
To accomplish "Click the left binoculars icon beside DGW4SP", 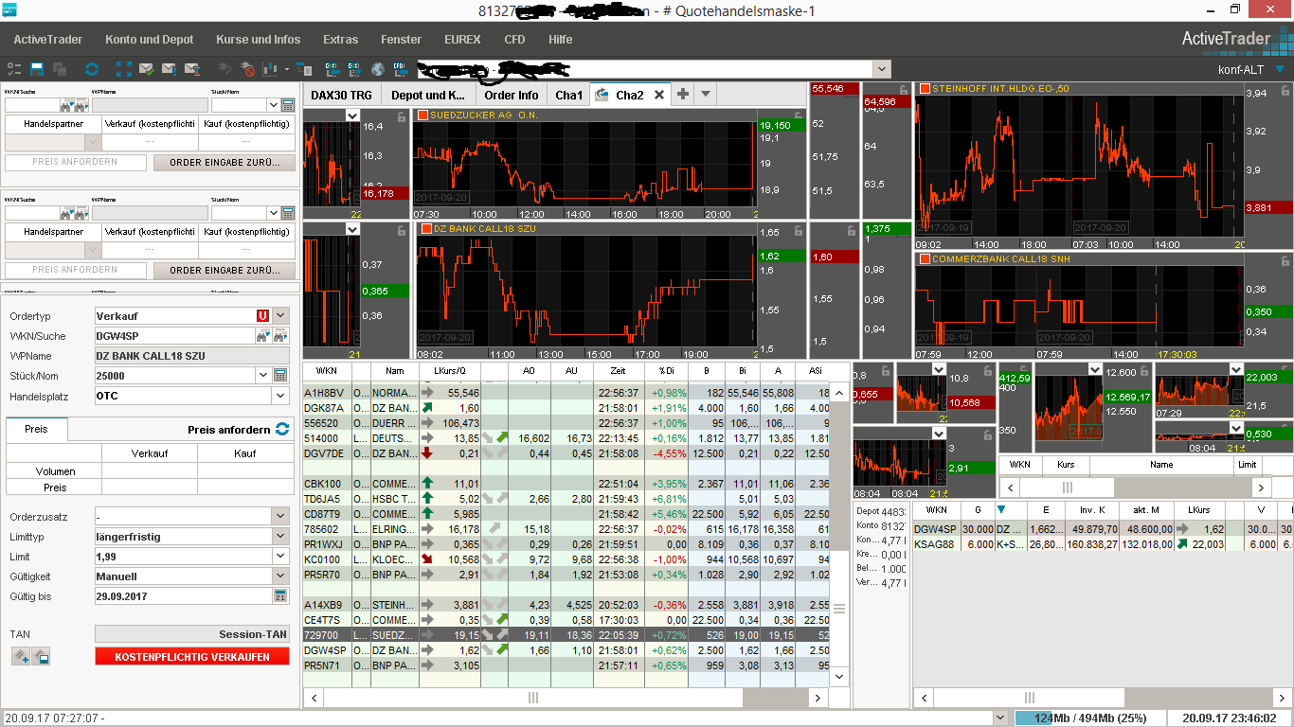I will point(263,335).
